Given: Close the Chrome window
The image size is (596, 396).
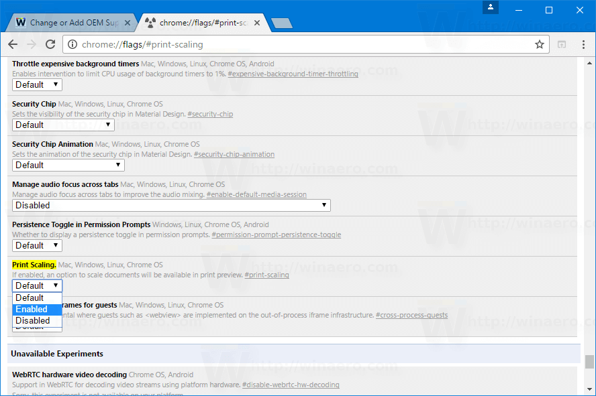Looking at the screenshot, I should (580, 10).
